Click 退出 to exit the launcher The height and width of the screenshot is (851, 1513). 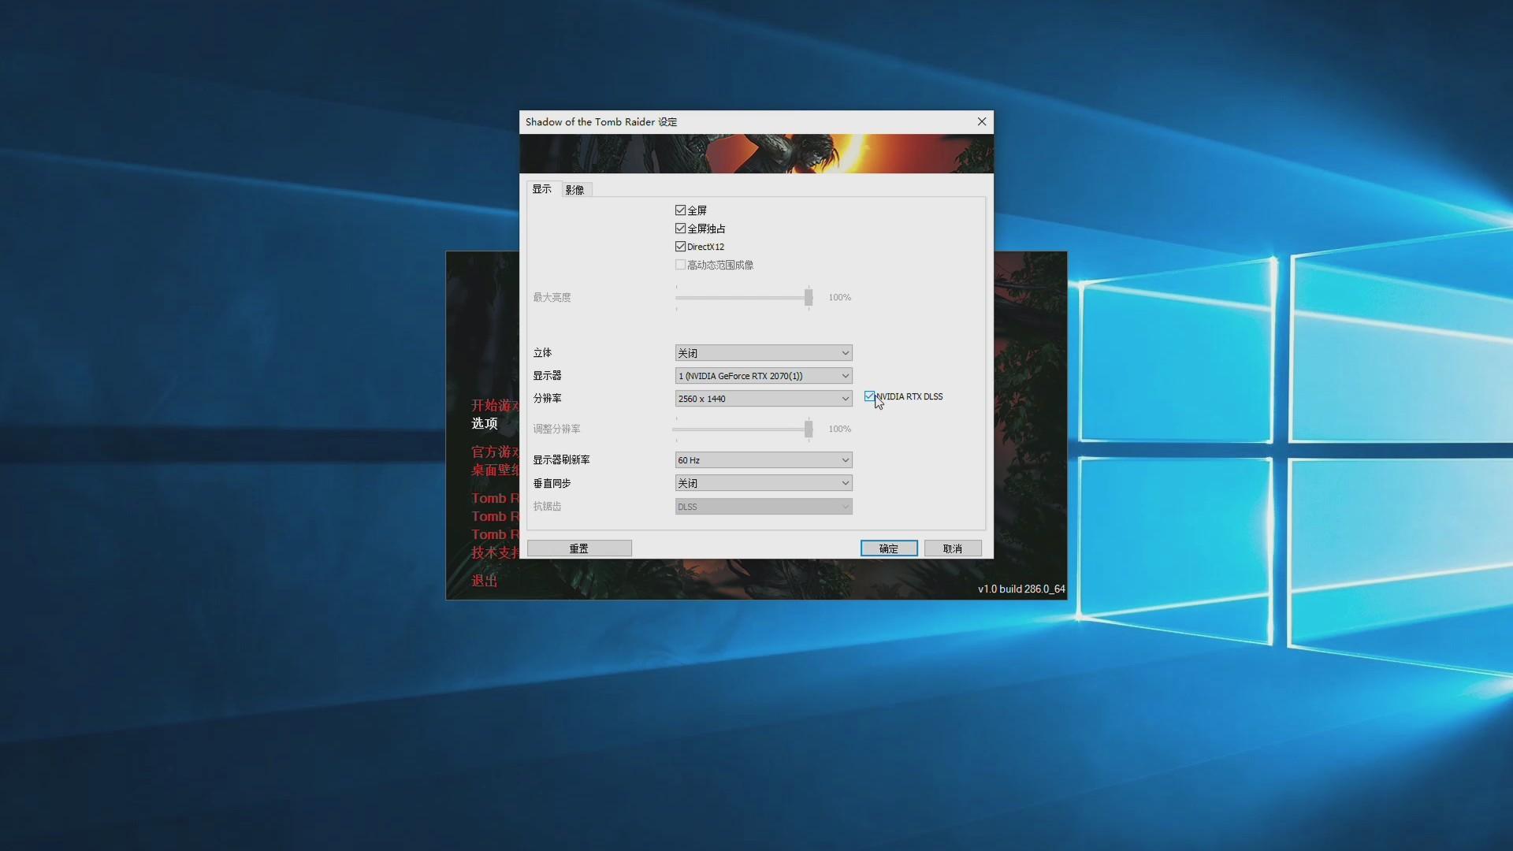coord(484,581)
